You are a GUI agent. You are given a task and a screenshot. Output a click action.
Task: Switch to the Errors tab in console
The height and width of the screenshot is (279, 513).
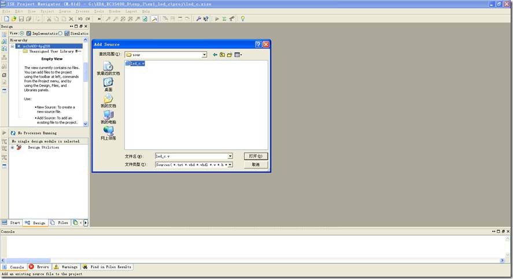(x=39, y=267)
